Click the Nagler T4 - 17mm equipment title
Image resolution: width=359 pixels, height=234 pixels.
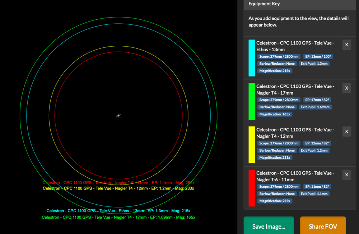point(295,90)
